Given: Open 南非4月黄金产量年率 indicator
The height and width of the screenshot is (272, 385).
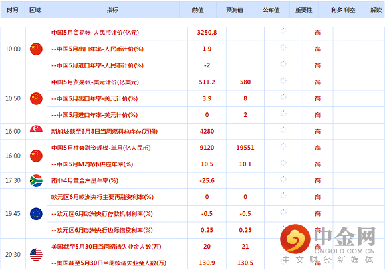Looking at the screenshot, I should [85, 180].
